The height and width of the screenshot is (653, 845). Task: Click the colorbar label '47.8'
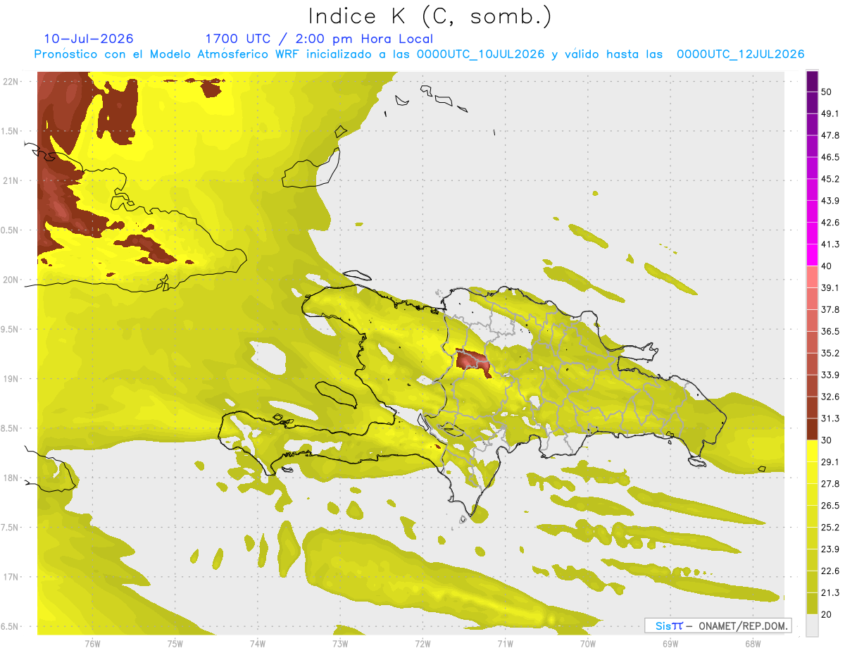pos(830,135)
